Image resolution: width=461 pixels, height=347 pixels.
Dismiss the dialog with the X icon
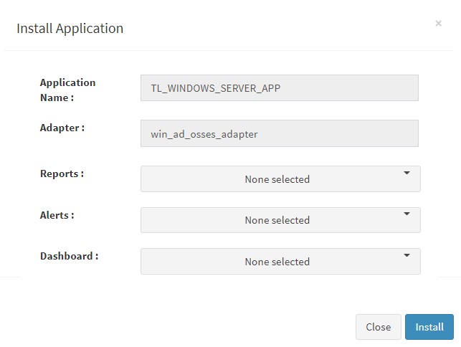coord(438,23)
